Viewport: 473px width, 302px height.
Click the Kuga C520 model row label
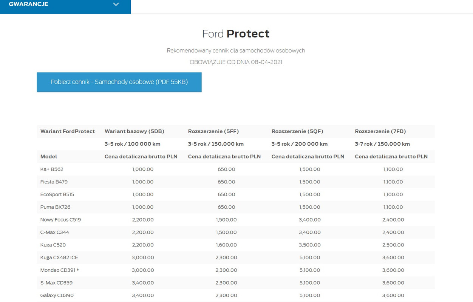click(x=53, y=245)
